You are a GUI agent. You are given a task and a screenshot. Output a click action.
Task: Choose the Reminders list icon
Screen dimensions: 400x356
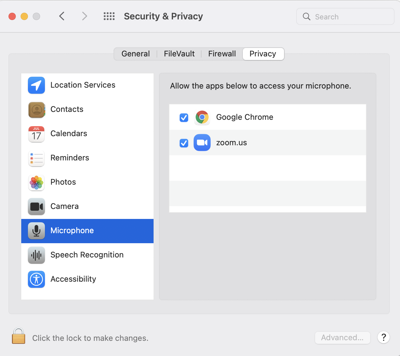[x=36, y=158]
